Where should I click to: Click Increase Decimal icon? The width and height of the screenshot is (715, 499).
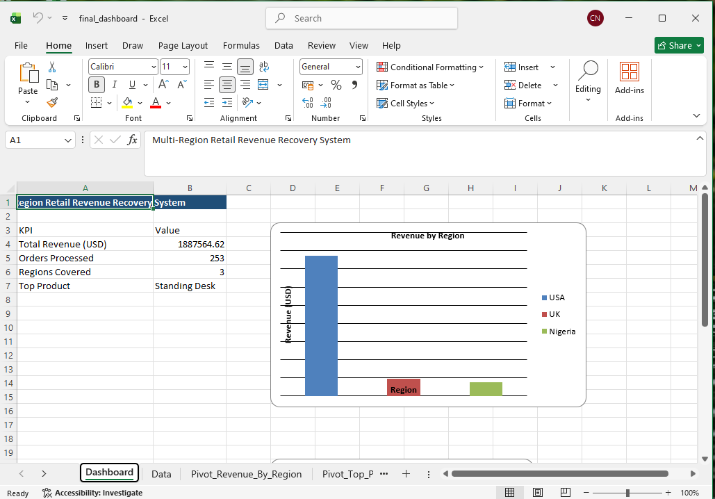[308, 103]
